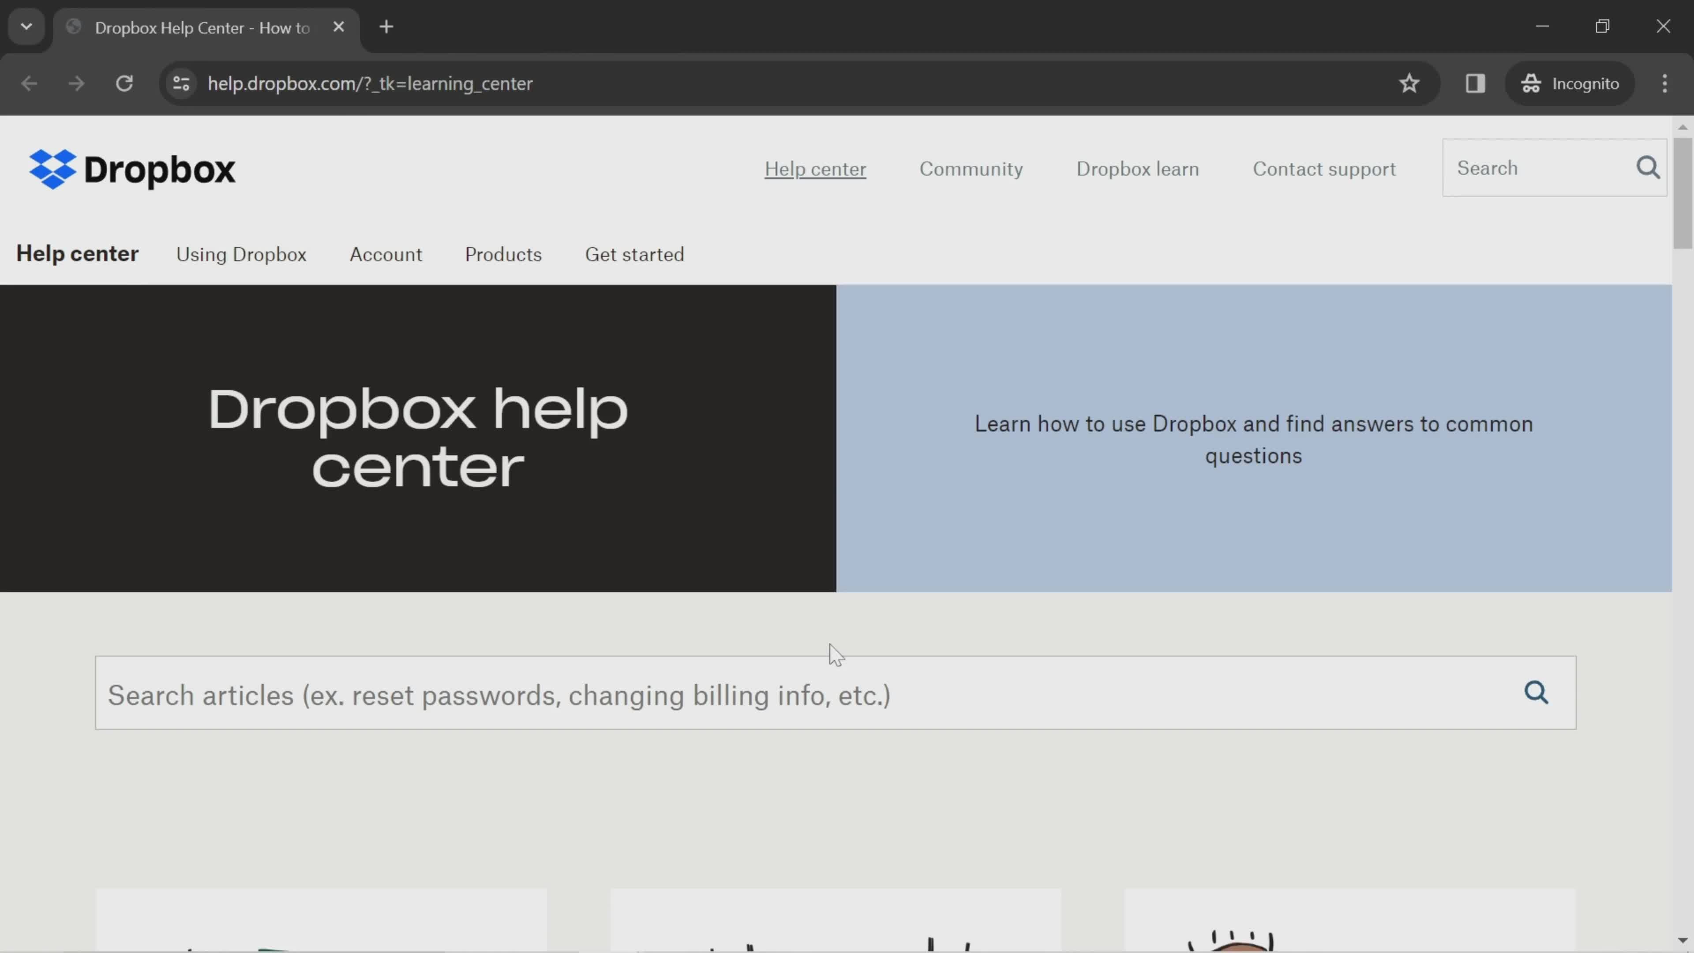Viewport: 1694px width, 953px height.
Task: Open the Community link
Action: tap(971, 169)
